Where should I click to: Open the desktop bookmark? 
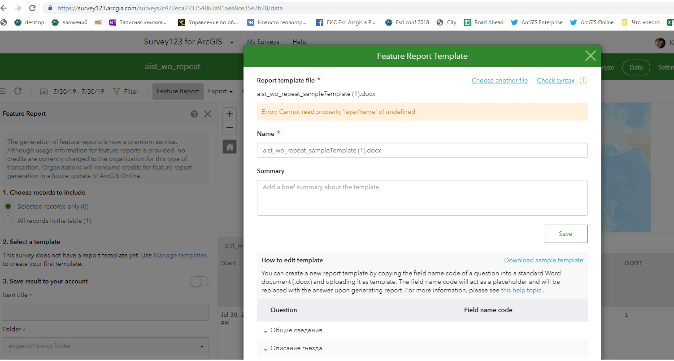click(x=30, y=22)
